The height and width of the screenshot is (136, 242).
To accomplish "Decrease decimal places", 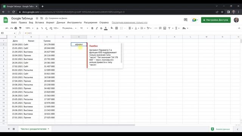I will (46, 28).
